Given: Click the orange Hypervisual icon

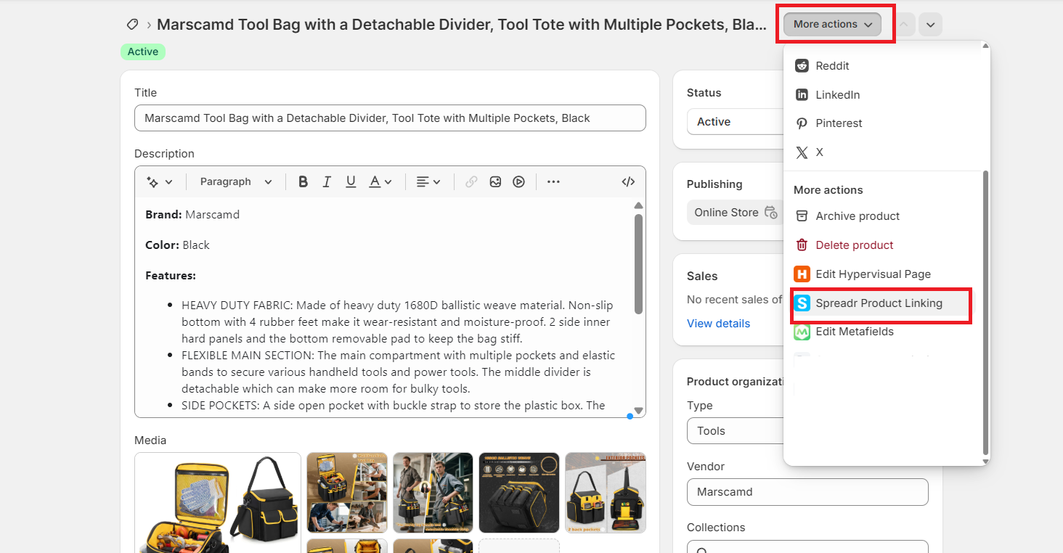Looking at the screenshot, I should [x=802, y=274].
